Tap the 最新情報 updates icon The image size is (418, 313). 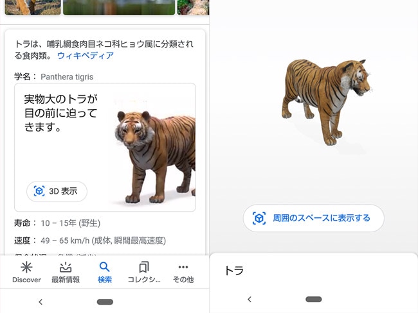[x=66, y=267]
